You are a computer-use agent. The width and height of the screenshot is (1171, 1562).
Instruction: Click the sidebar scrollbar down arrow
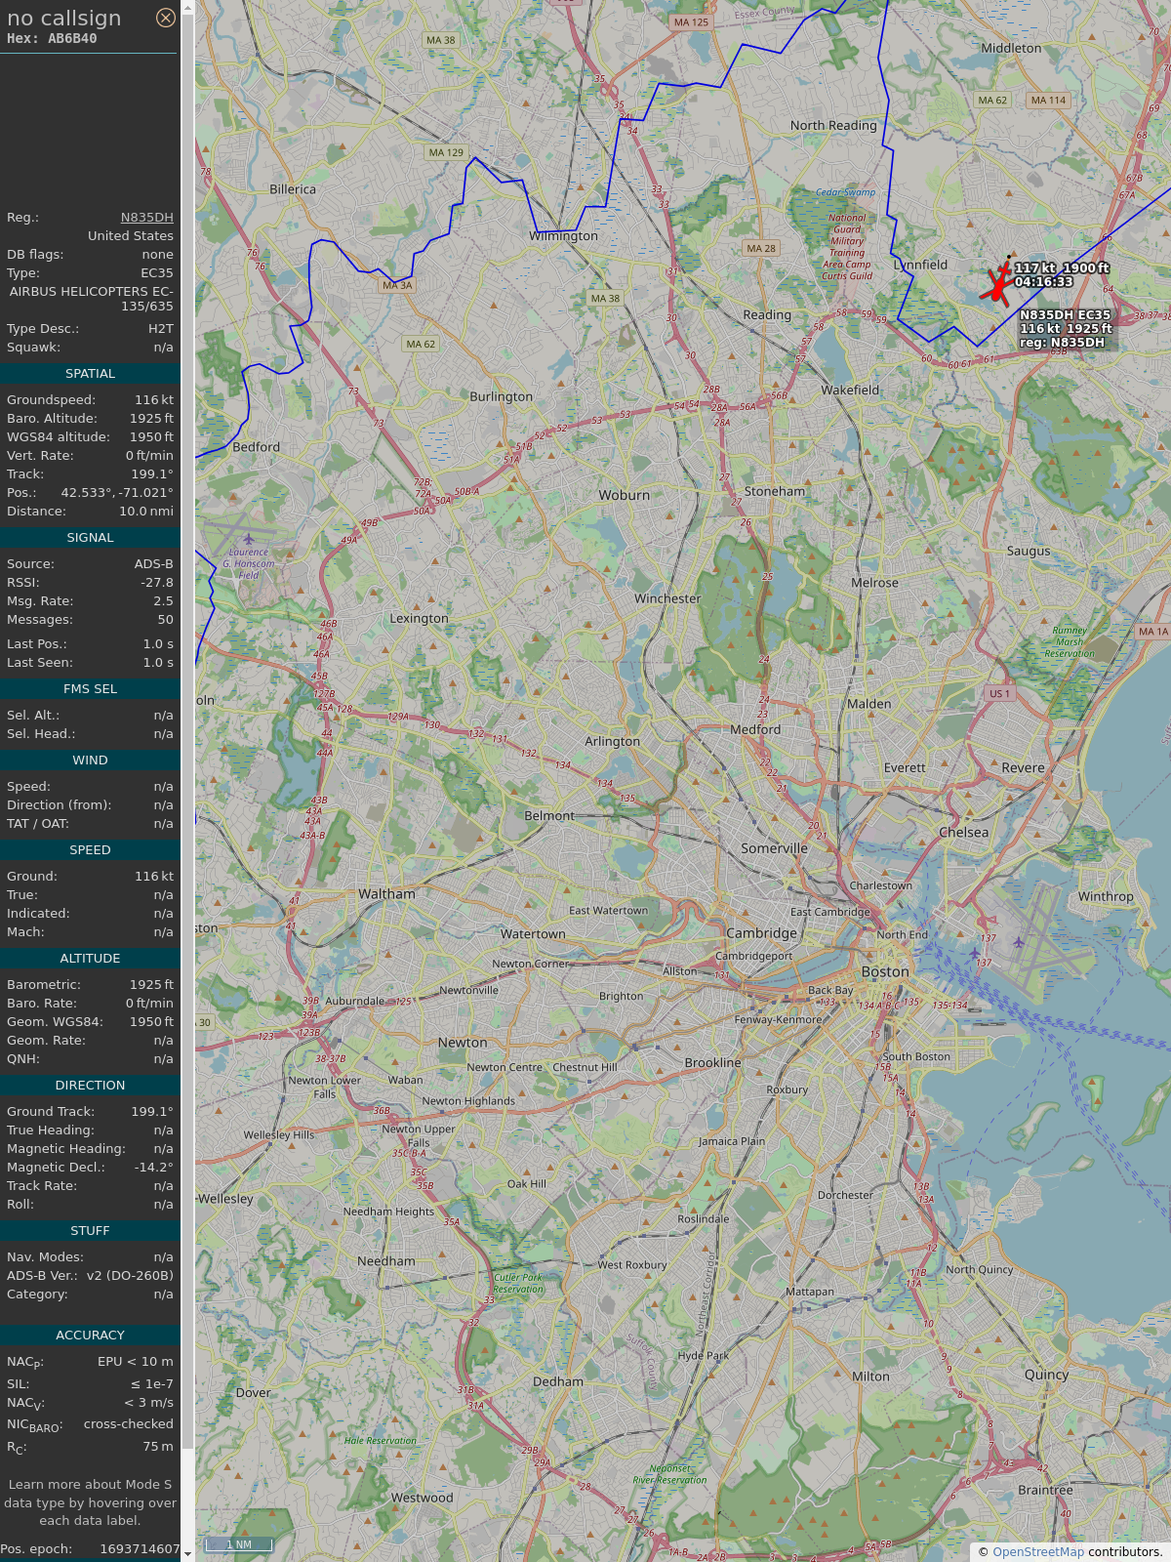(x=188, y=1554)
